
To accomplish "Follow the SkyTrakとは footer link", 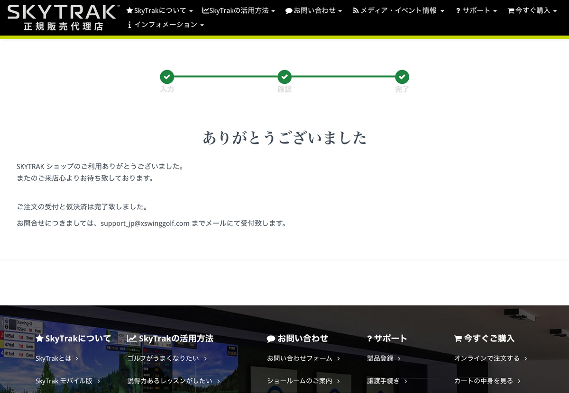I will 56,358.
